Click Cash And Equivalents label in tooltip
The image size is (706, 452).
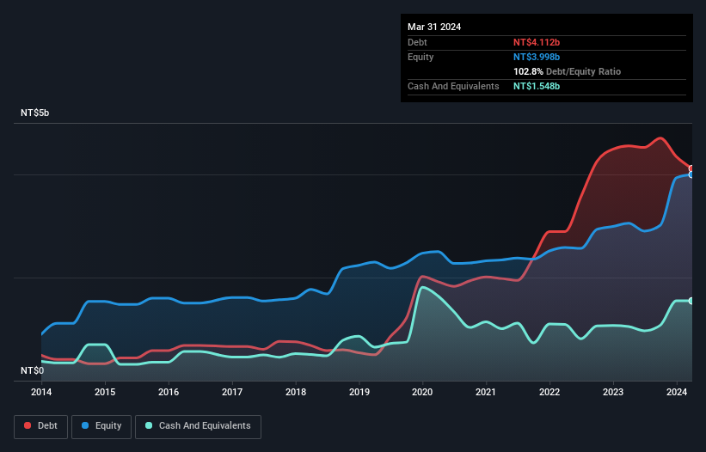pos(453,86)
